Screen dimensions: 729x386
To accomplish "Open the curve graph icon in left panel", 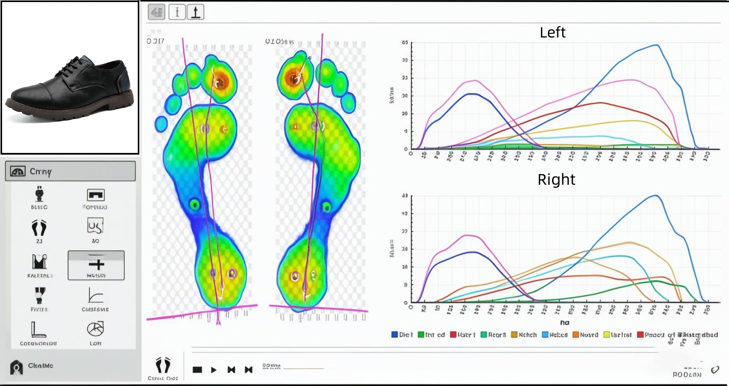I will [95, 295].
